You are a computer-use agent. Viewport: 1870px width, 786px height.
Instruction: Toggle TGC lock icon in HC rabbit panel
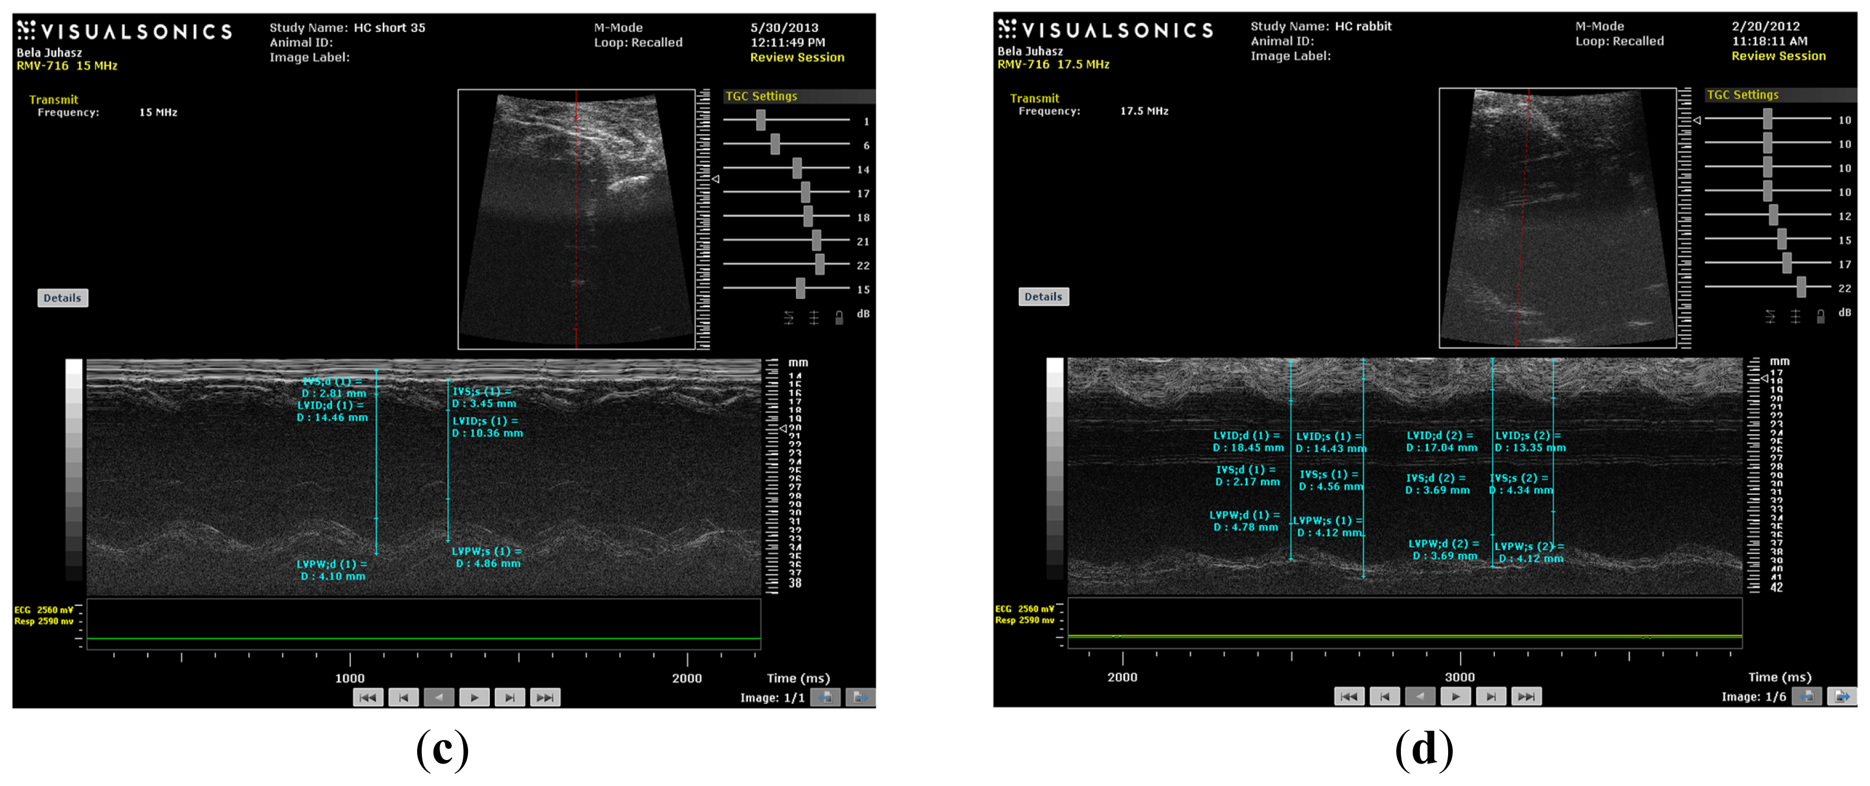(1820, 316)
